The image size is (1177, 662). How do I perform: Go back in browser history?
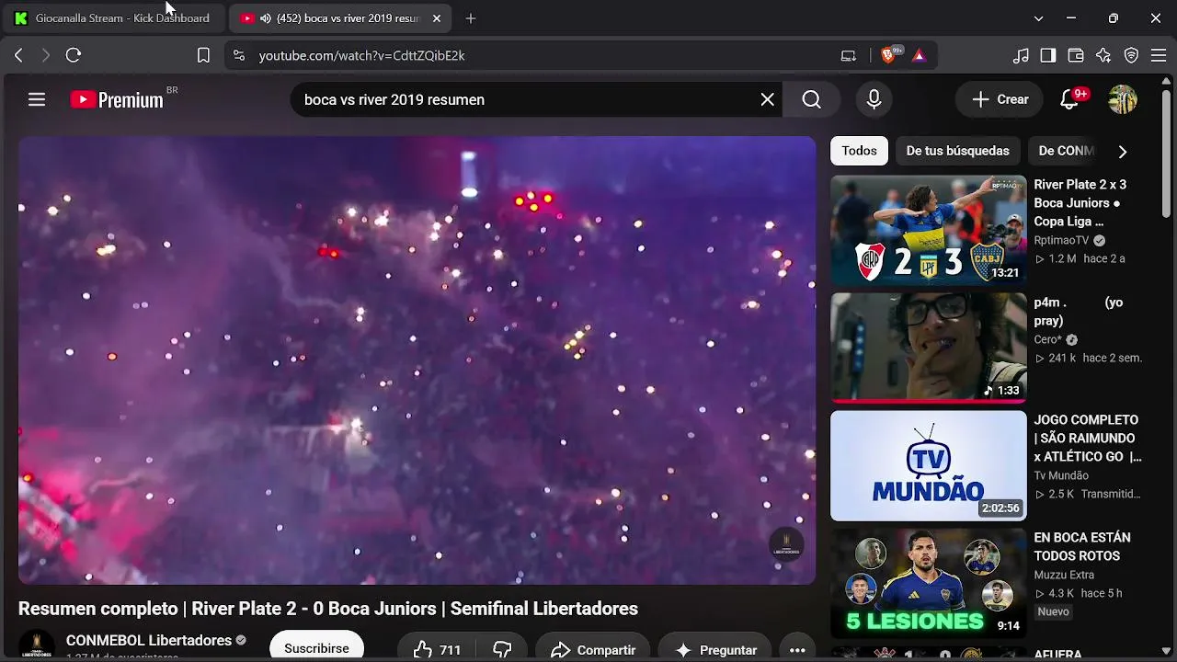(18, 55)
